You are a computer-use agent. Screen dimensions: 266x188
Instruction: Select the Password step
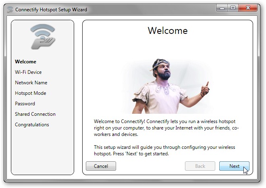[25, 104]
